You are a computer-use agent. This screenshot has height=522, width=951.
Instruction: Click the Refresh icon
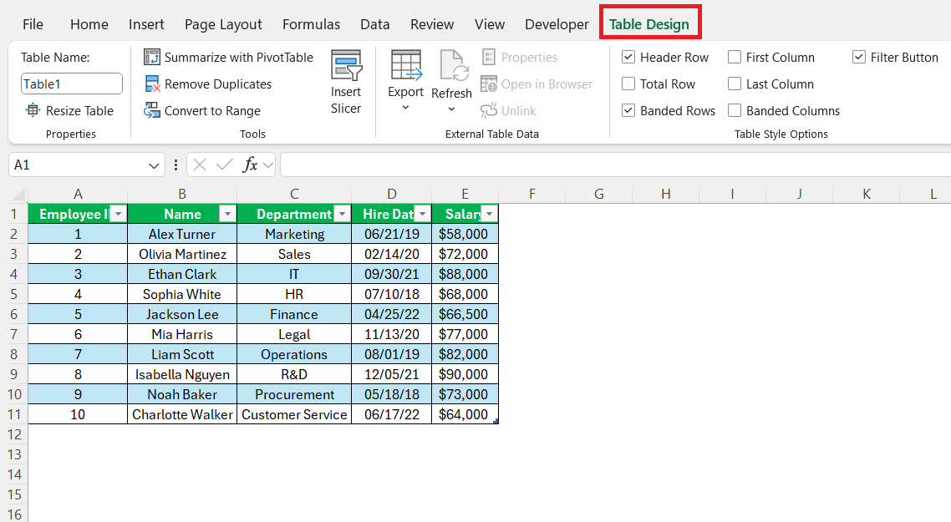pos(455,65)
